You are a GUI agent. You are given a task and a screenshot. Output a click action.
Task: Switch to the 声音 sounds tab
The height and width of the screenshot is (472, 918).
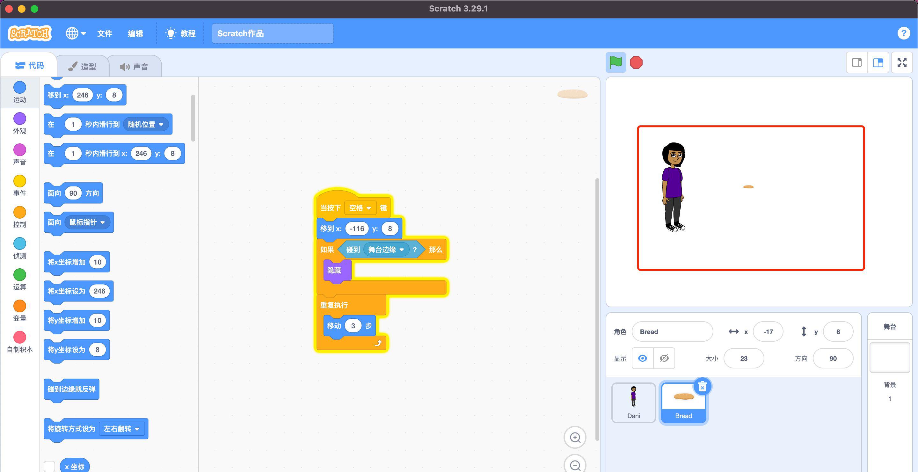[x=134, y=67]
